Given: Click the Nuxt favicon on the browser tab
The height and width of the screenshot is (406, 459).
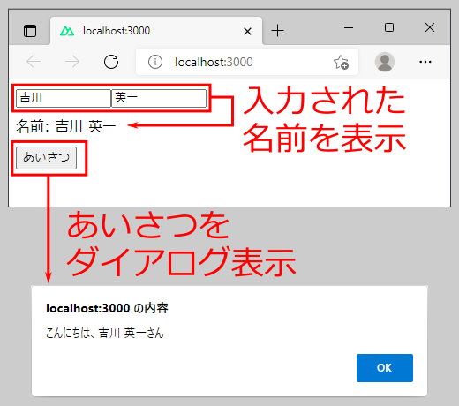Looking at the screenshot, I should pos(67,31).
